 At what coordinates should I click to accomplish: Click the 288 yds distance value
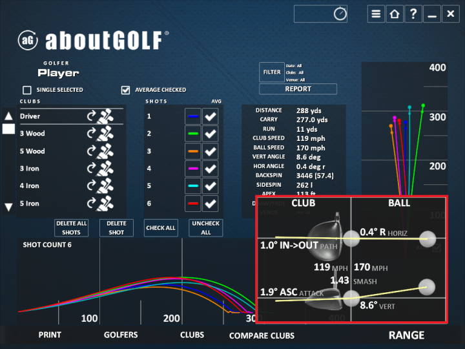click(x=309, y=111)
